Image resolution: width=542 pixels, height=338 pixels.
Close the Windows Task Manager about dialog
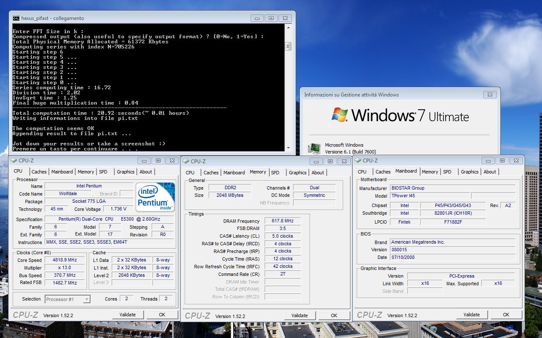[x=490, y=95]
